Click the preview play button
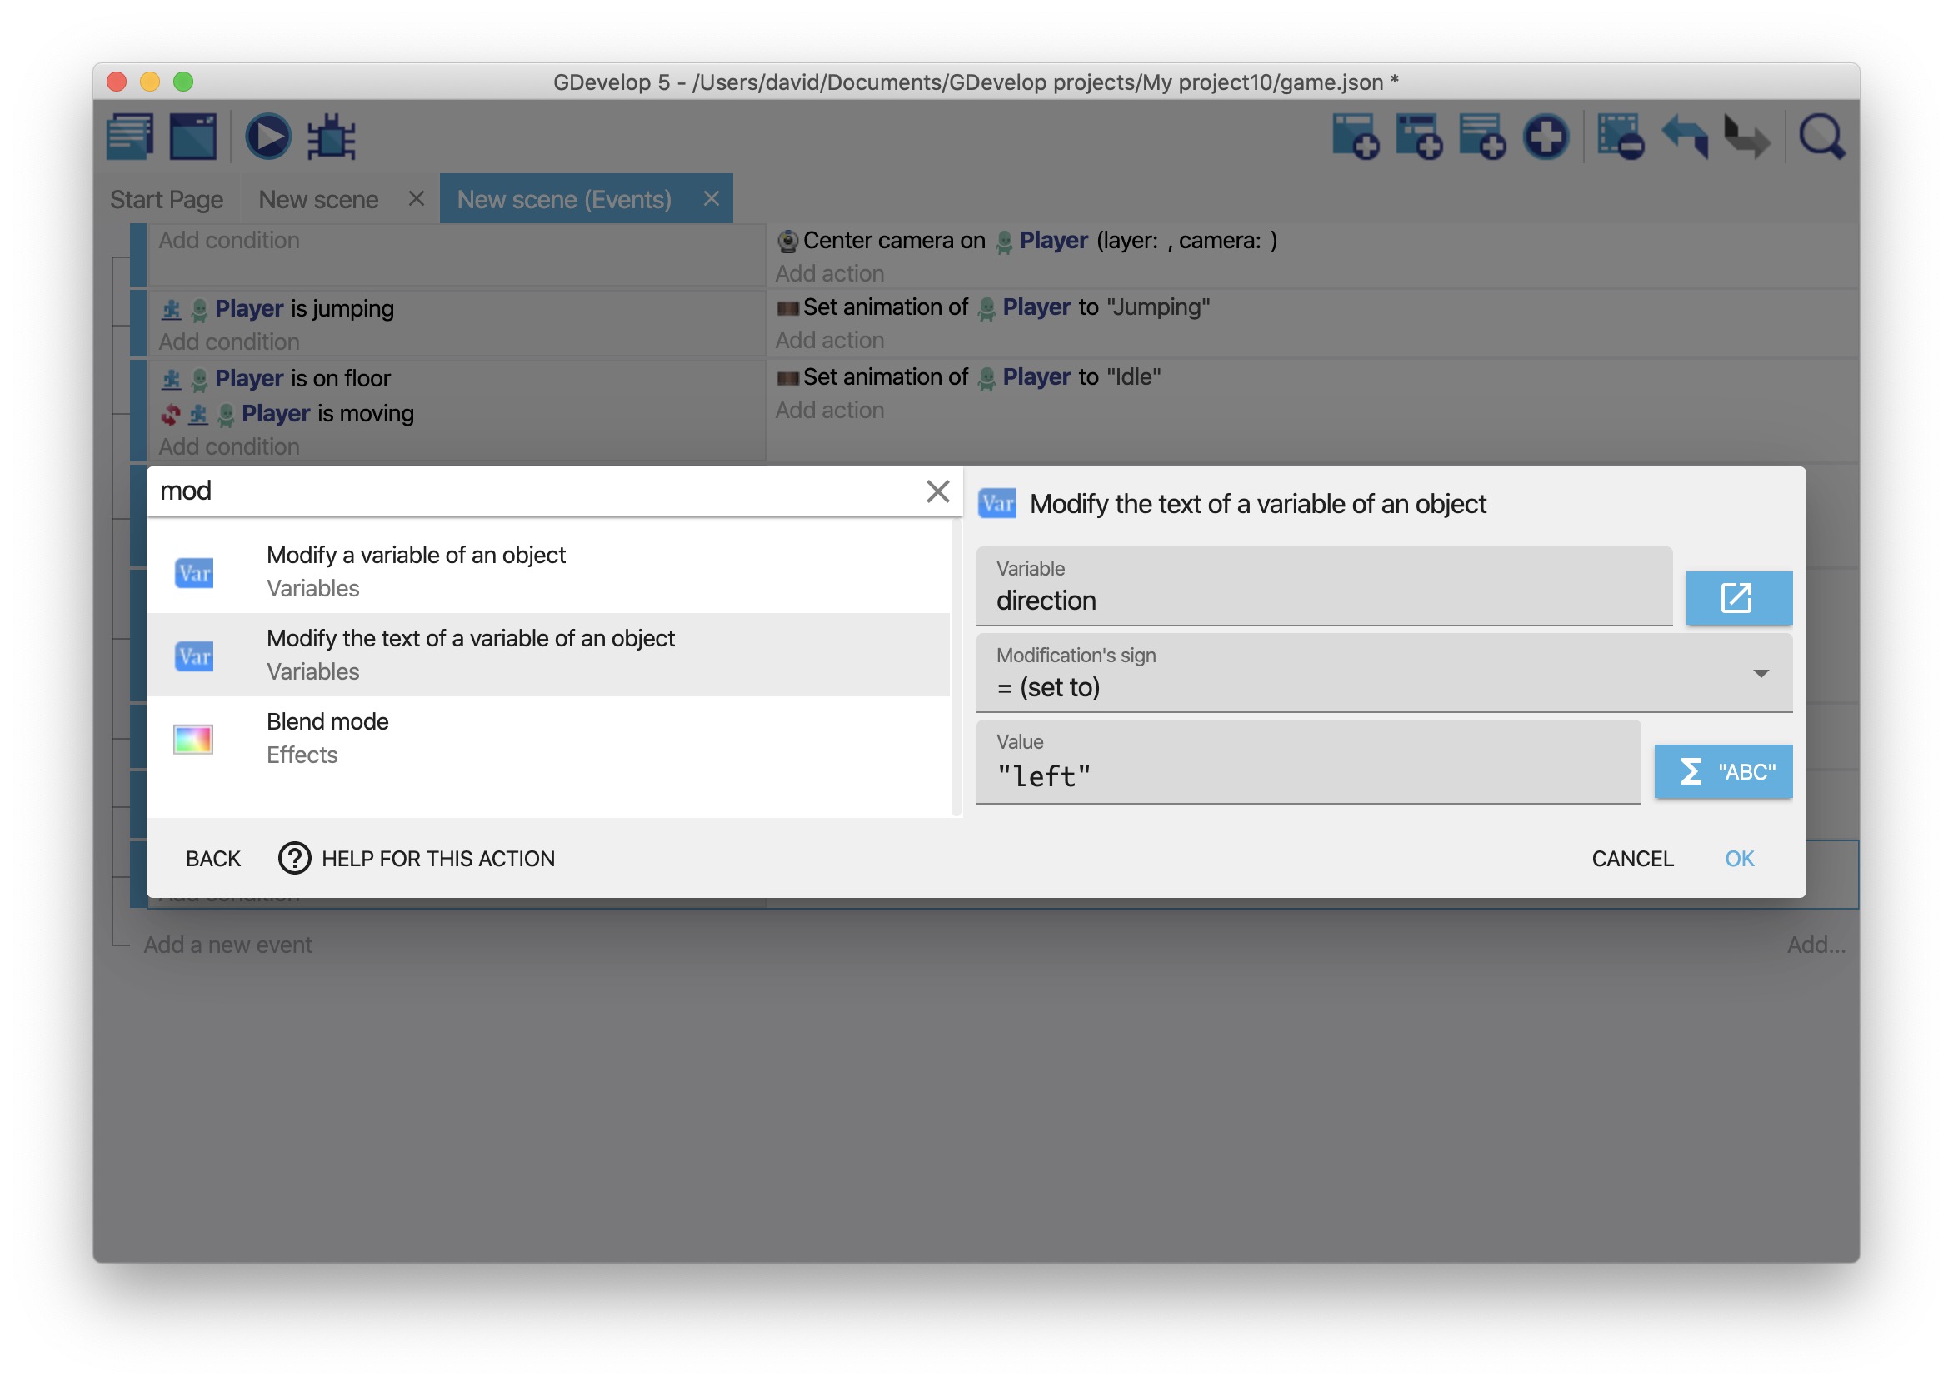Screen dimensions: 1953x1386 tap(268, 137)
